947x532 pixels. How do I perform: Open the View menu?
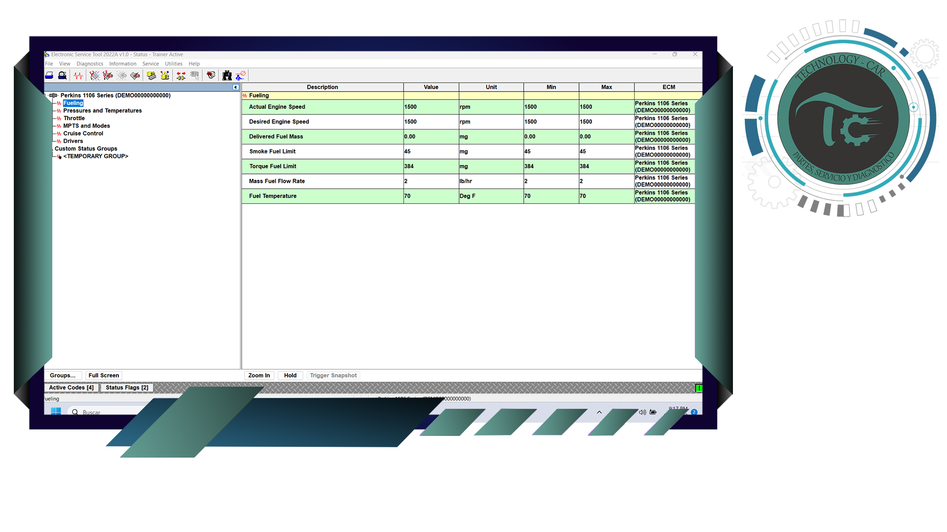(65, 64)
